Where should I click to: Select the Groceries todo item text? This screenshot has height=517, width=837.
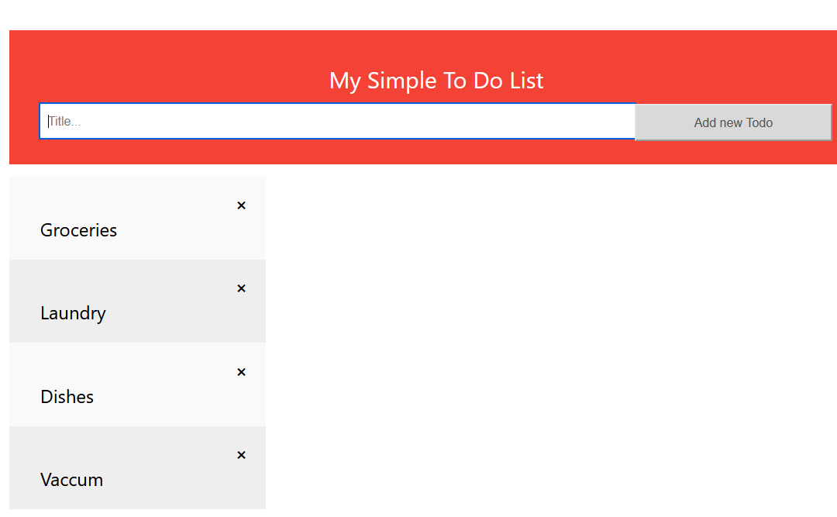coord(78,230)
